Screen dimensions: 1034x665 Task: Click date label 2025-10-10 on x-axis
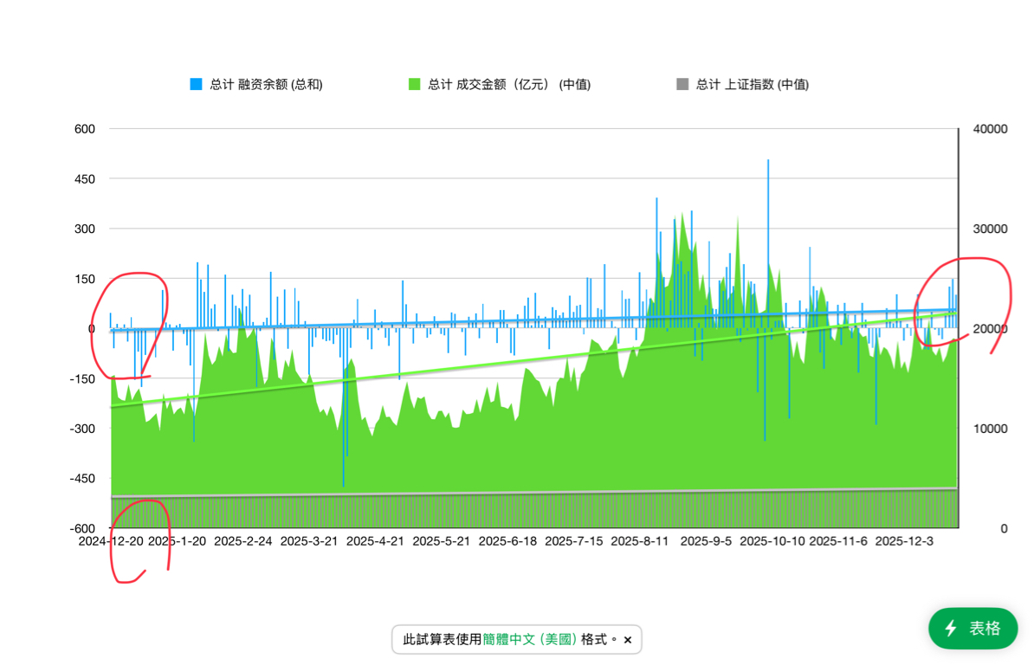point(772,541)
